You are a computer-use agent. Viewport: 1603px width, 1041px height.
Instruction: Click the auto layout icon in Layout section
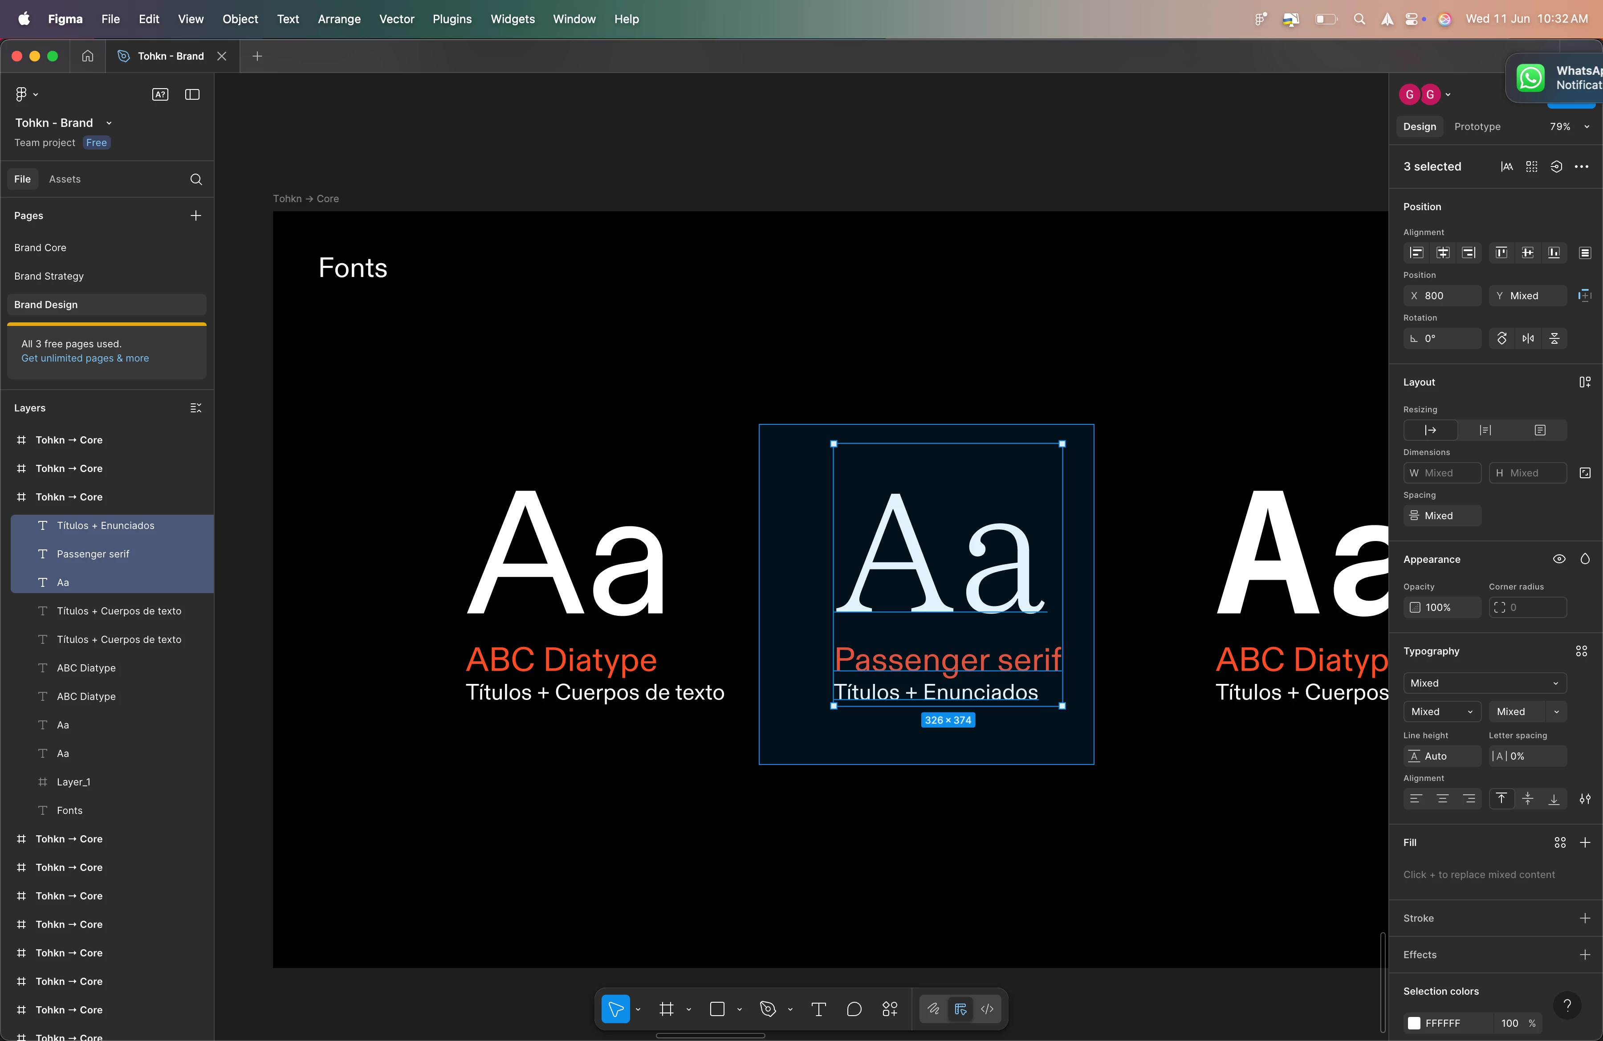point(1585,382)
